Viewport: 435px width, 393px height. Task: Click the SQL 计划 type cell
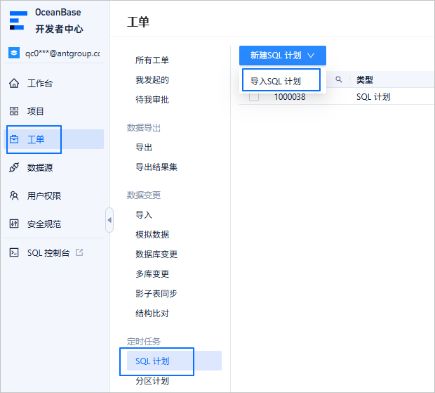click(x=373, y=97)
